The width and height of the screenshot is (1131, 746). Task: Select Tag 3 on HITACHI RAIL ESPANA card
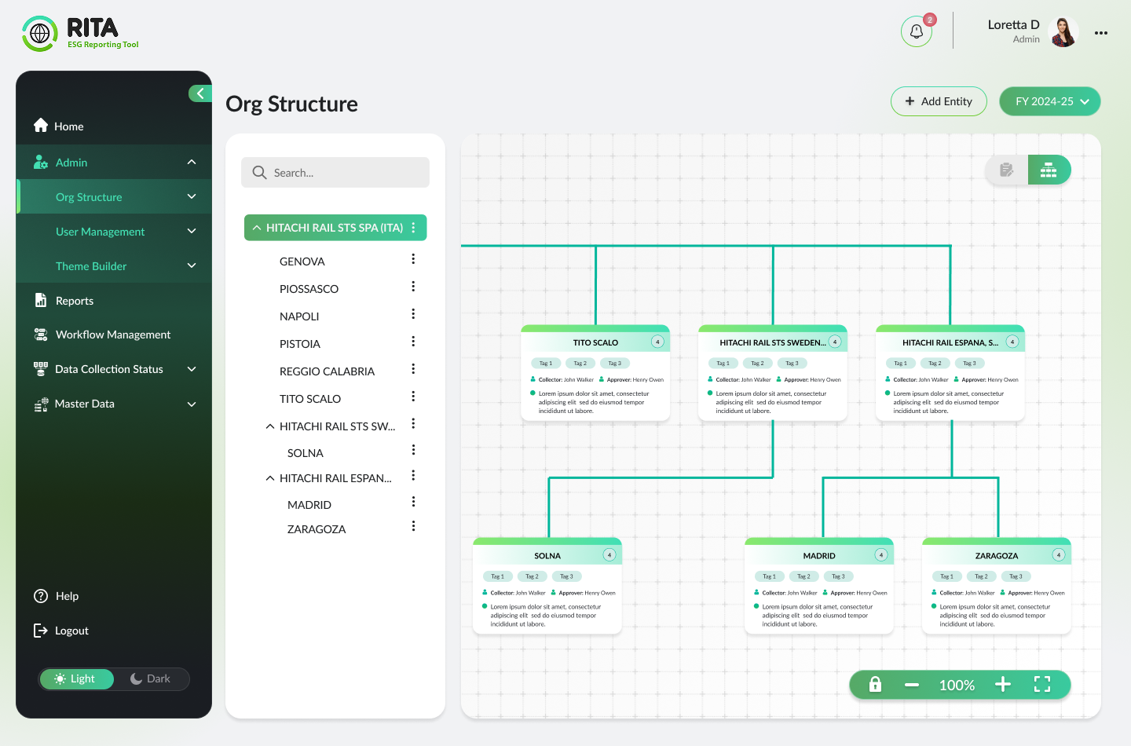coord(969,364)
